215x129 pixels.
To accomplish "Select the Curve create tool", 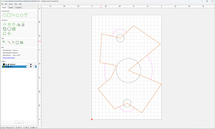I will click(17, 15).
